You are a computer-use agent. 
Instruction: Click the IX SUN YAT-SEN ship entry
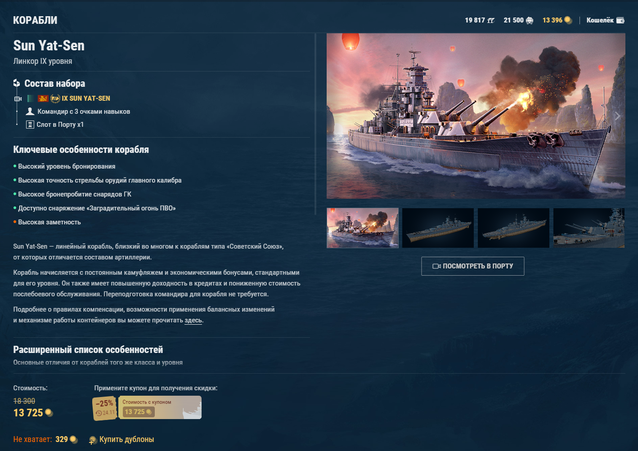click(x=86, y=98)
